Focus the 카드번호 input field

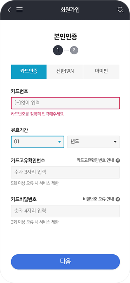click(65, 103)
